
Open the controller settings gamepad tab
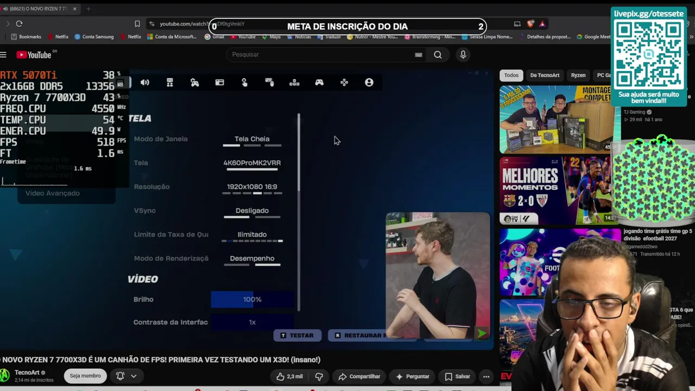pos(319,83)
